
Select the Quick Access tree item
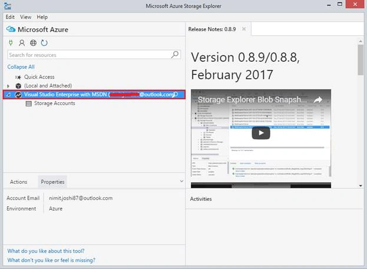[x=39, y=77]
